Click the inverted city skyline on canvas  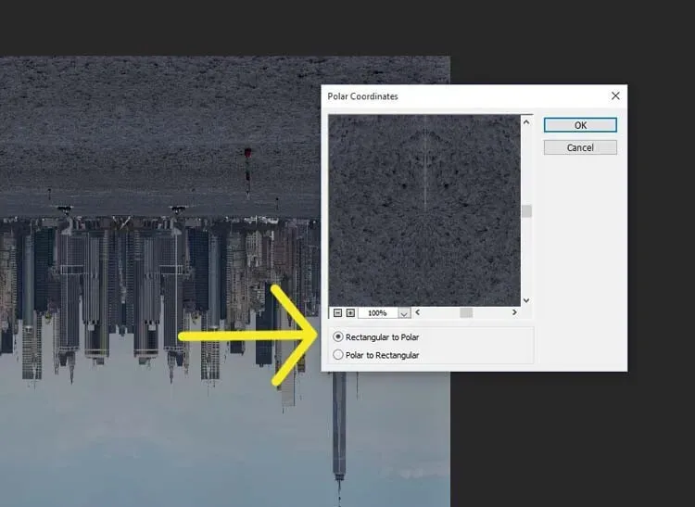pos(139,287)
